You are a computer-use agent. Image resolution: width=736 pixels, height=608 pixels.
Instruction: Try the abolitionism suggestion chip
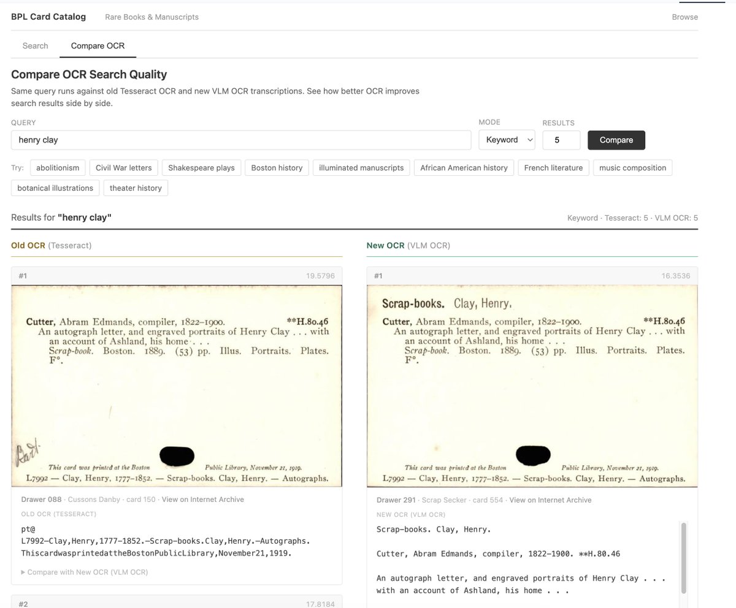[58, 167]
